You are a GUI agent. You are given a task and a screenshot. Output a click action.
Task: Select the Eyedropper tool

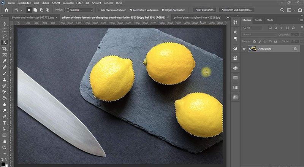(x=4, y=61)
